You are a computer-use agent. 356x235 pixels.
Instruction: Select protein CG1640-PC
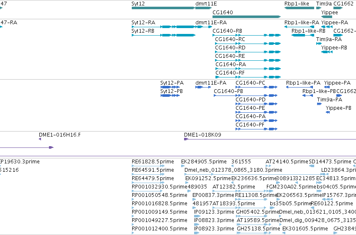click(x=256, y=87)
